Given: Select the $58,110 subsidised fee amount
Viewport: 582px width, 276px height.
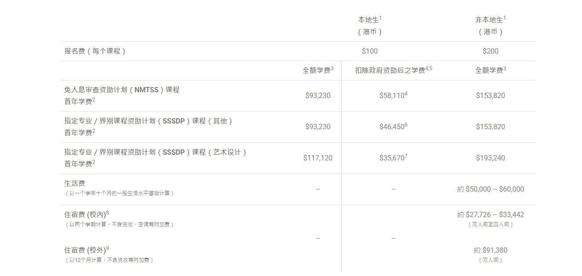Looking at the screenshot, I should pos(393,95).
